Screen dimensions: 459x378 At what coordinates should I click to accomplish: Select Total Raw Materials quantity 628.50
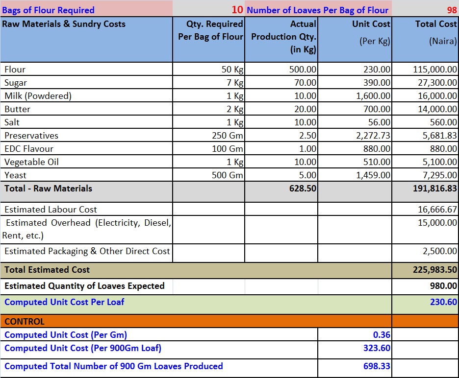303,189
